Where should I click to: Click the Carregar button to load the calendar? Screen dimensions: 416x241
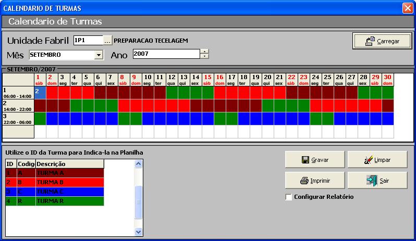tap(382, 41)
